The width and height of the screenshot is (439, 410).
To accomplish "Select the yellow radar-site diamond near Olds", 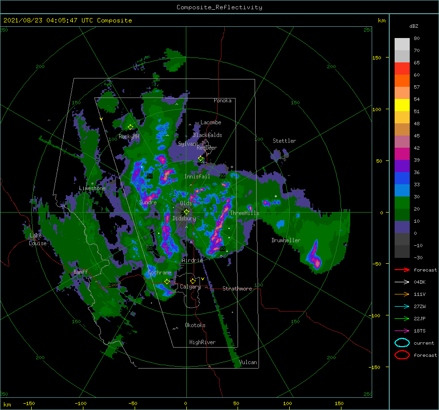I will click(186, 212).
